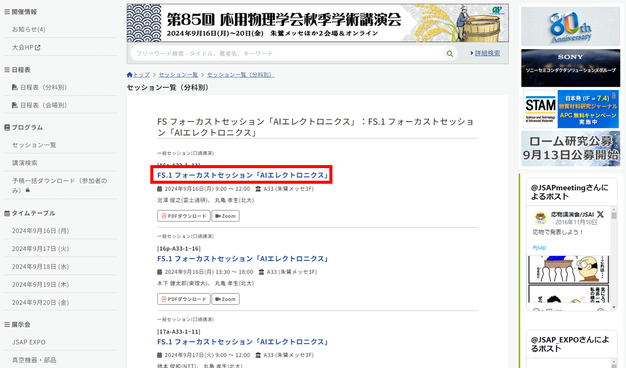This screenshot has height=368, width=626.
Task: Collapse the 開催情報 sidebar section header
Action: (x=21, y=12)
